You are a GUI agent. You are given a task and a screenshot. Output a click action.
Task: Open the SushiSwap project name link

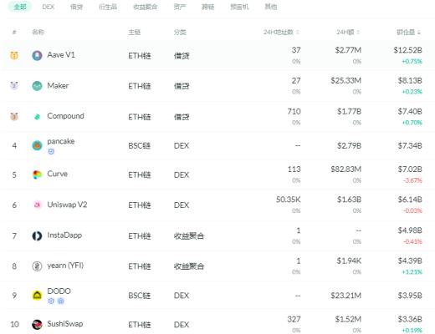click(x=65, y=324)
